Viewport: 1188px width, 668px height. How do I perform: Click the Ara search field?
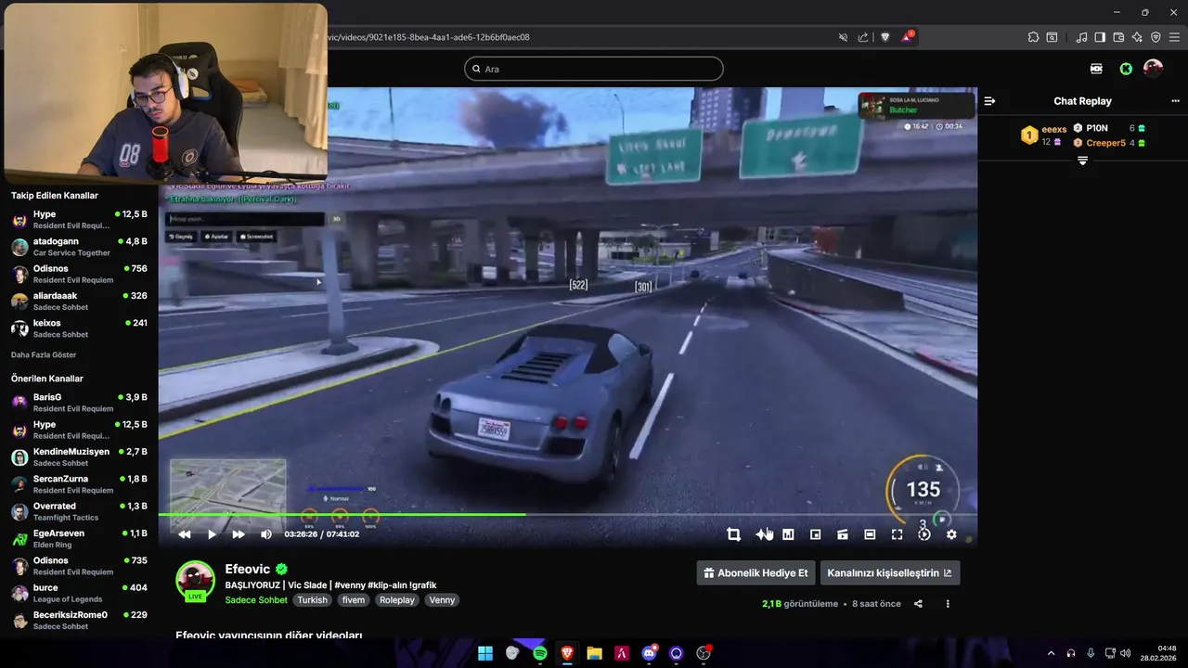(x=594, y=69)
